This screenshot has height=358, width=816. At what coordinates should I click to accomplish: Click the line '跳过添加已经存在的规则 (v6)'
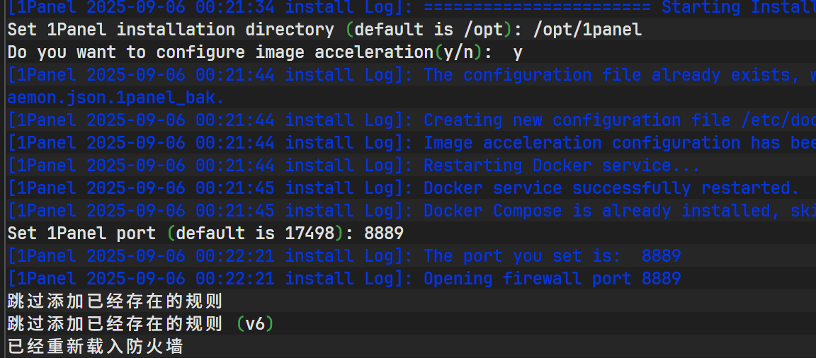click(x=140, y=324)
